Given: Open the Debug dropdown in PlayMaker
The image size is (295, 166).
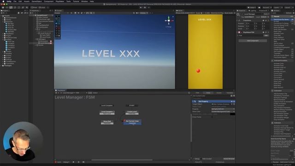Looking at the screenshot, I should pos(66,162).
